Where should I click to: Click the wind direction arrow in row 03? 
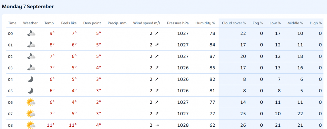(x=157, y=68)
